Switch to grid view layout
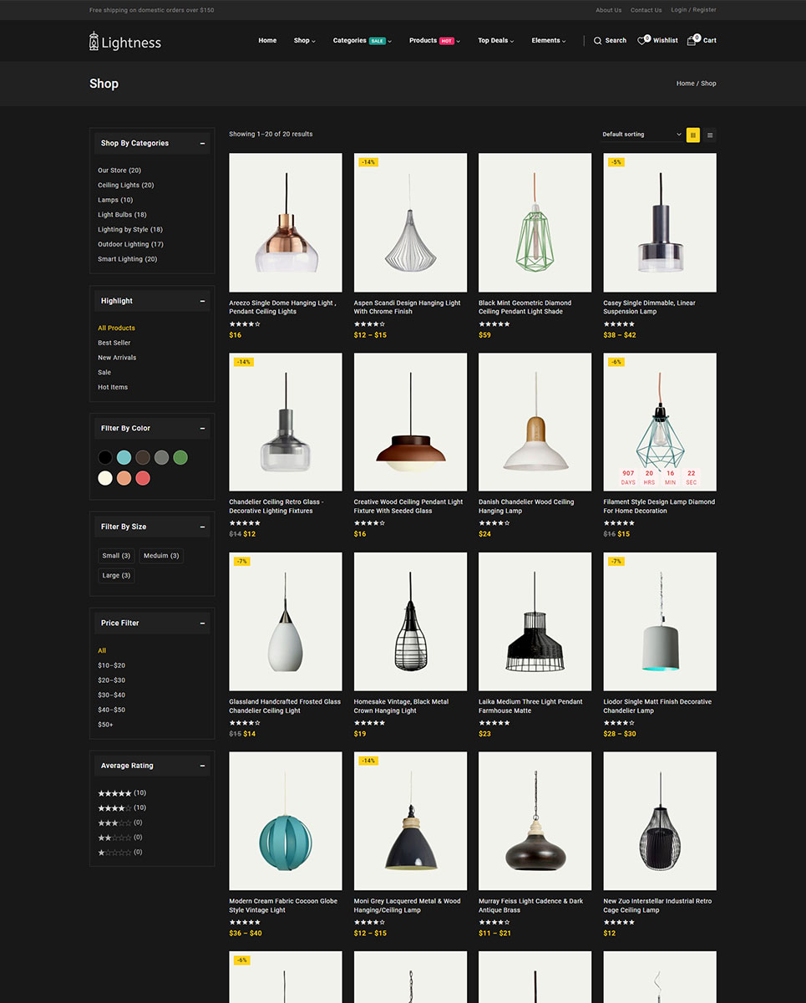The height and width of the screenshot is (1003, 806). point(692,135)
